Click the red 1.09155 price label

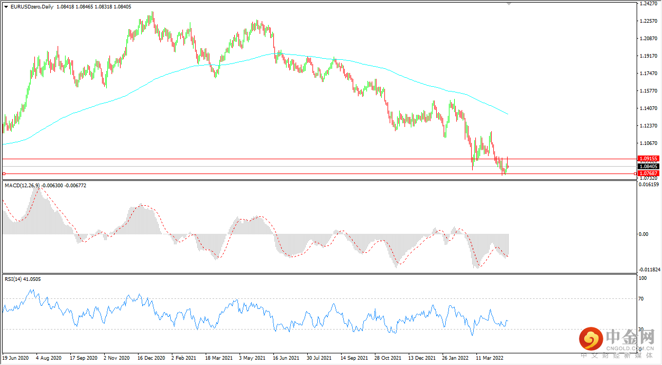click(648, 158)
